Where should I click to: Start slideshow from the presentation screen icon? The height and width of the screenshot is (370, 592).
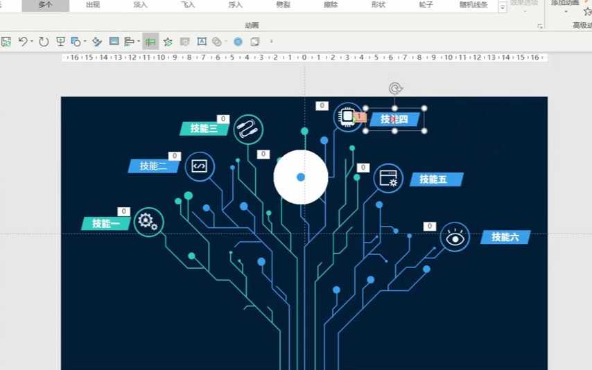pyautogui.click(x=60, y=42)
